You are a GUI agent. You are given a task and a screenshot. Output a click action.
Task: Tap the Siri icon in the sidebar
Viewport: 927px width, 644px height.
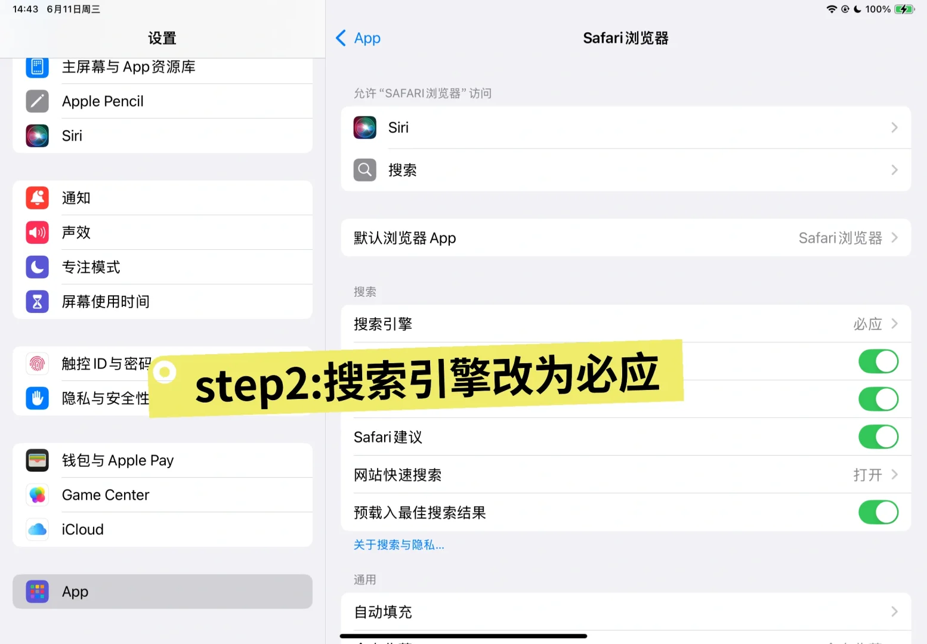coord(37,136)
